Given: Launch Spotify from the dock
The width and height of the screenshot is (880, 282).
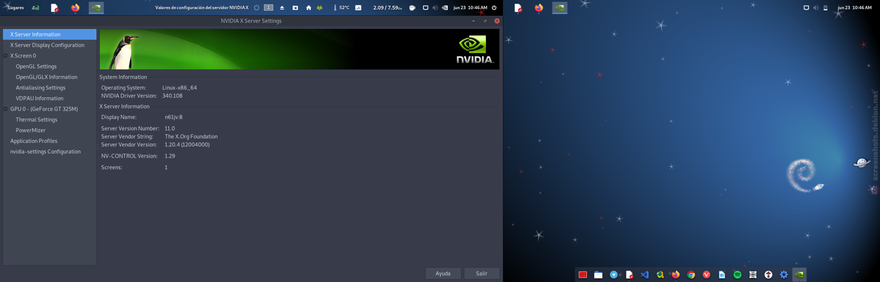Looking at the screenshot, I should tap(737, 275).
